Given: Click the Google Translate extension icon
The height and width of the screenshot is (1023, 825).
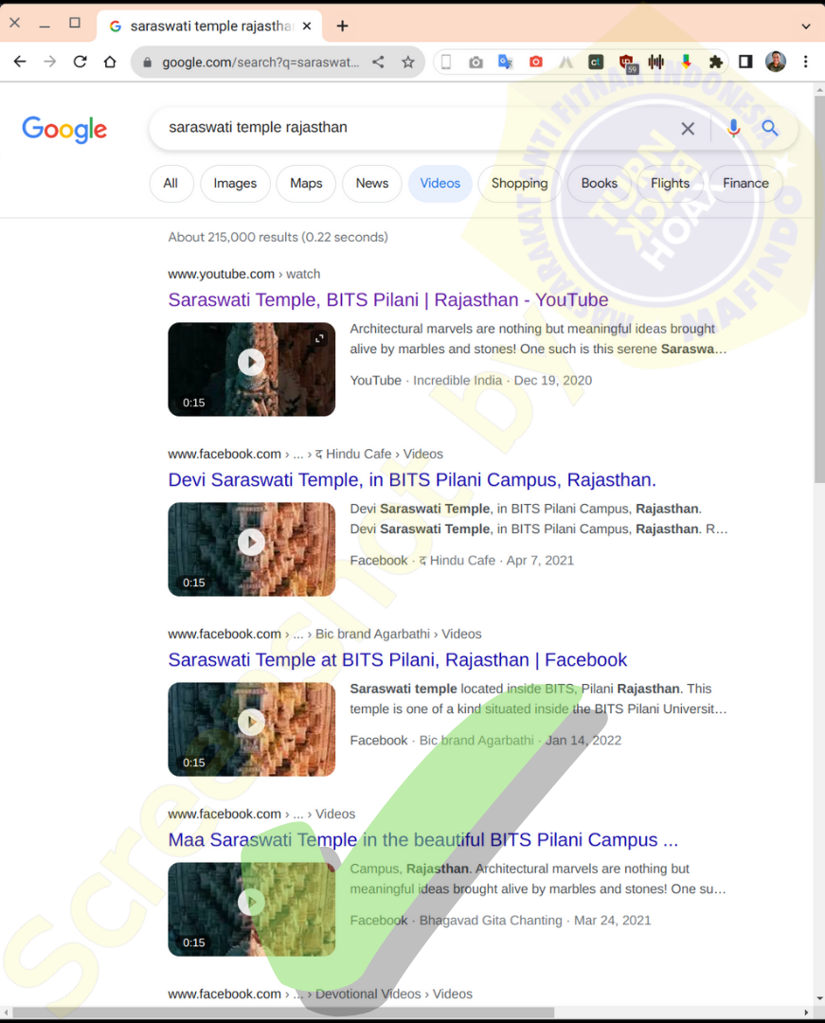Looking at the screenshot, I should [x=506, y=62].
